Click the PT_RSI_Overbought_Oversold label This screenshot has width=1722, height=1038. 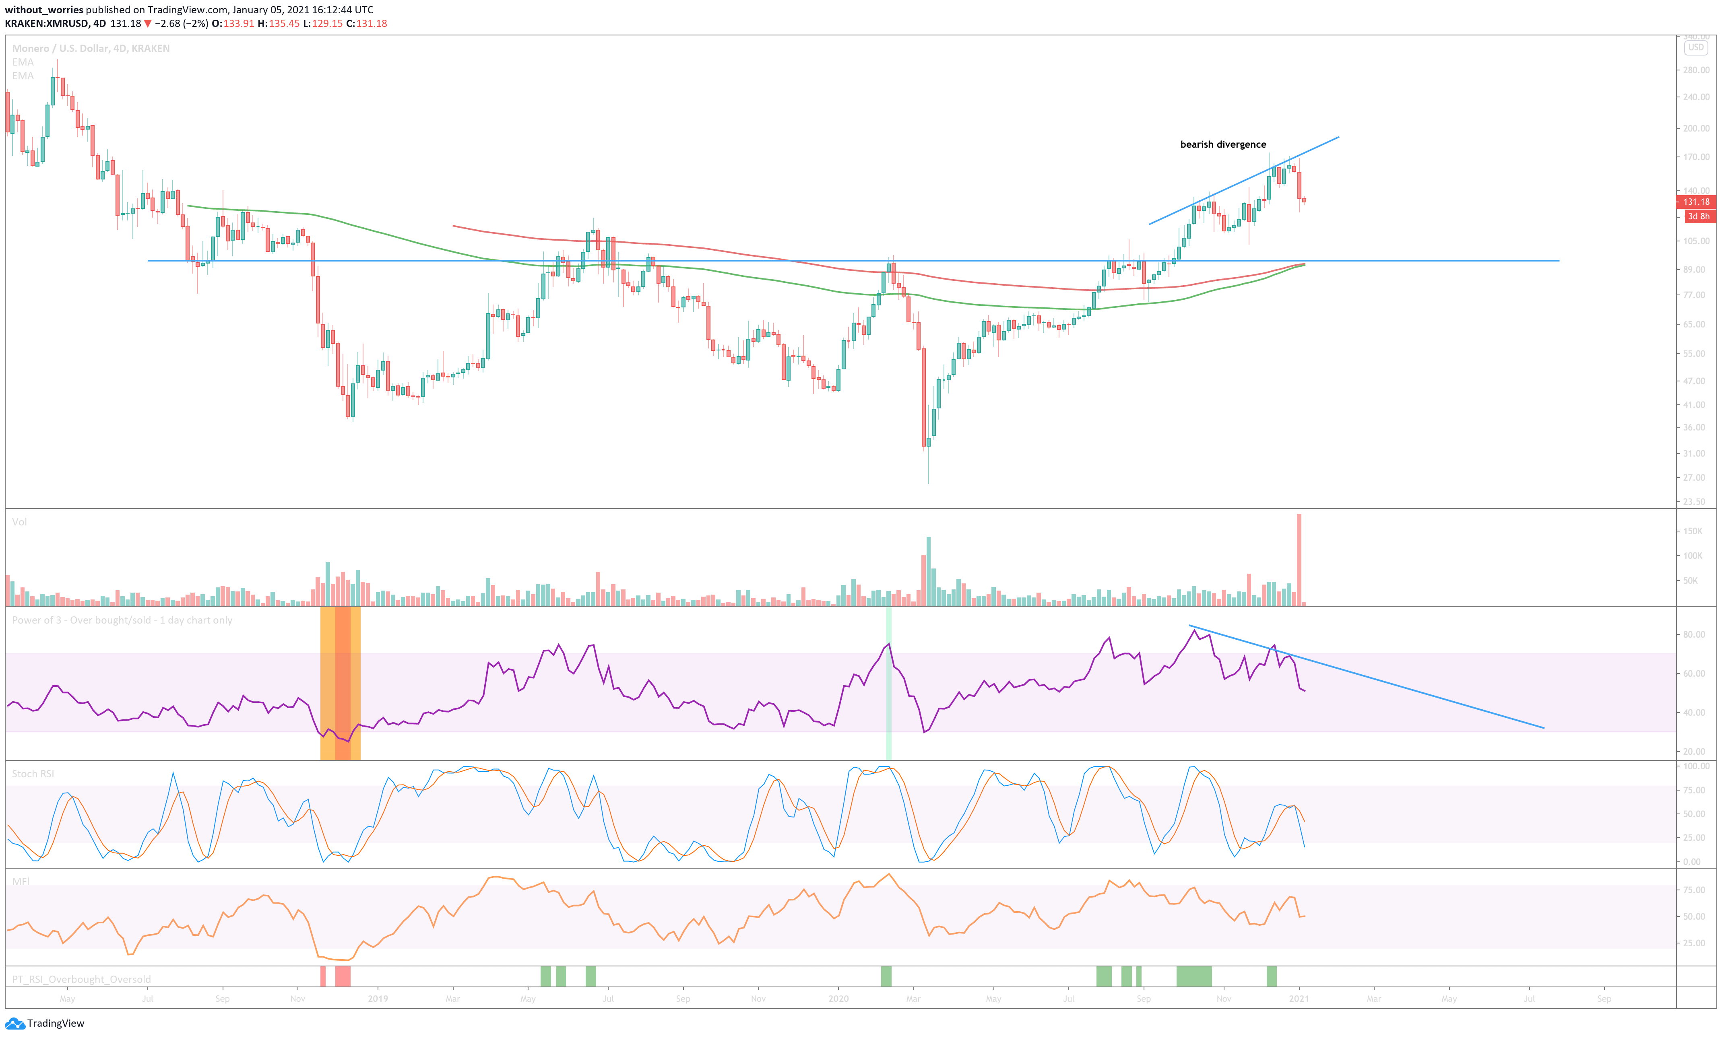click(x=82, y=979)
